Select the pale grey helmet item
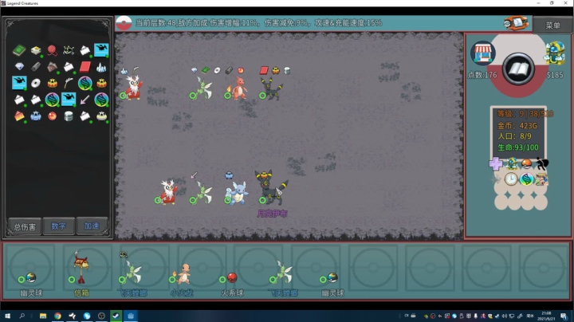574x322 pixels. [101, 116]
